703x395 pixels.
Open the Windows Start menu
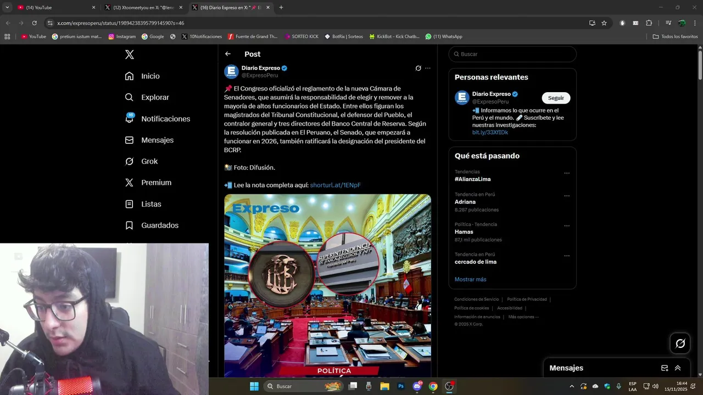coord(254,386)
